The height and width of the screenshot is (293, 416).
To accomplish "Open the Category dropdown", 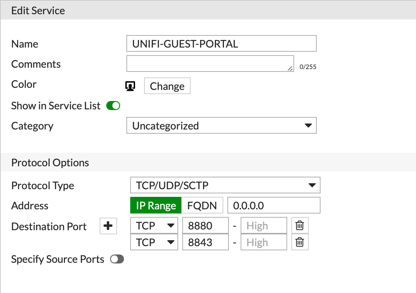I will [x=222, y=125].
